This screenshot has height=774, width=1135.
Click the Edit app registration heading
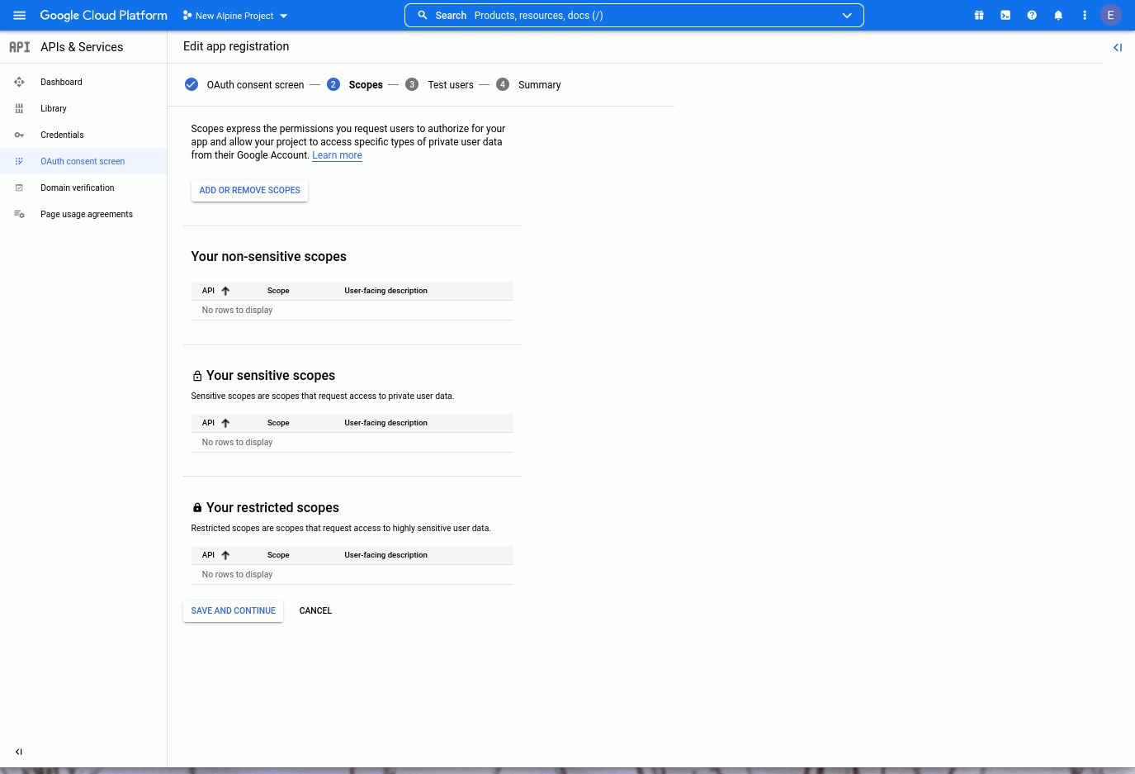tap(236, 46)
